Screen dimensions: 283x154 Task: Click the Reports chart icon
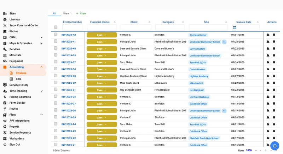(x=5, y=127)
